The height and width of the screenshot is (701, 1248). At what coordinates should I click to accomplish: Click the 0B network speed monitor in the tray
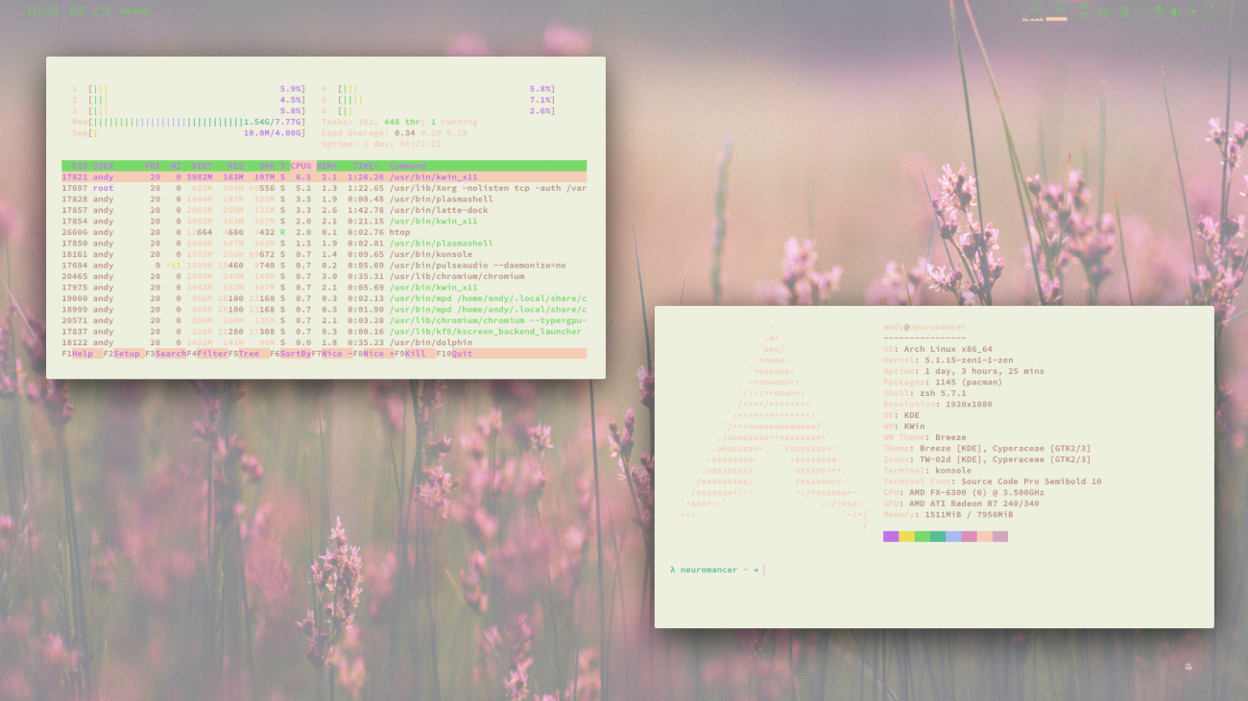1084,11
